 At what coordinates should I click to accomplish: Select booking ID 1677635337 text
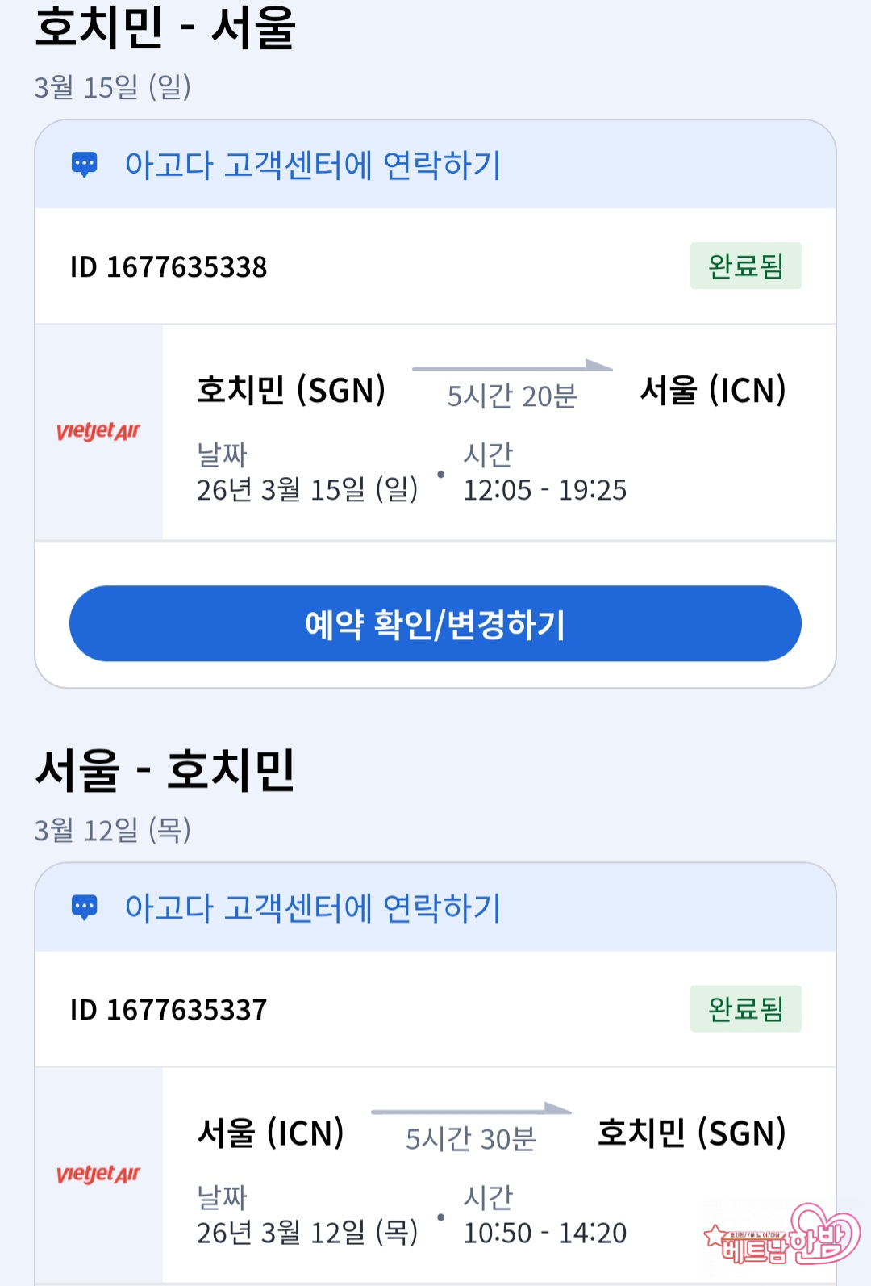[x=169, y=1010]
